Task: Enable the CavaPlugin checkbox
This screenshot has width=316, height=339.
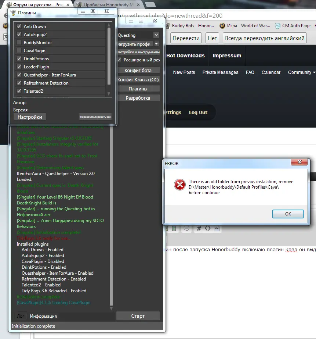Action: (x=19, y=51)
